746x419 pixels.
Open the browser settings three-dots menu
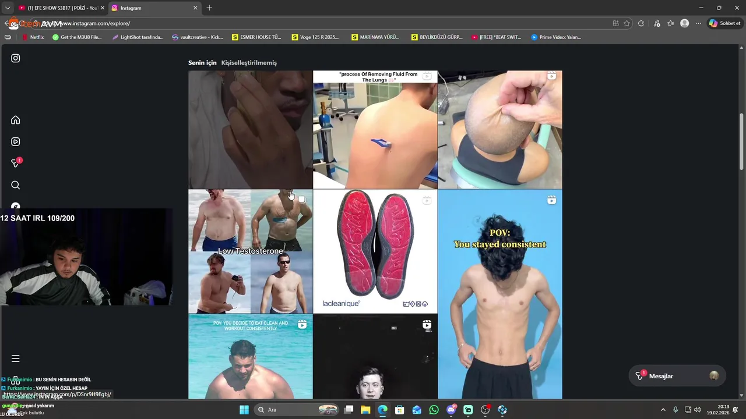pyautogui.click(x=698, y=23)
